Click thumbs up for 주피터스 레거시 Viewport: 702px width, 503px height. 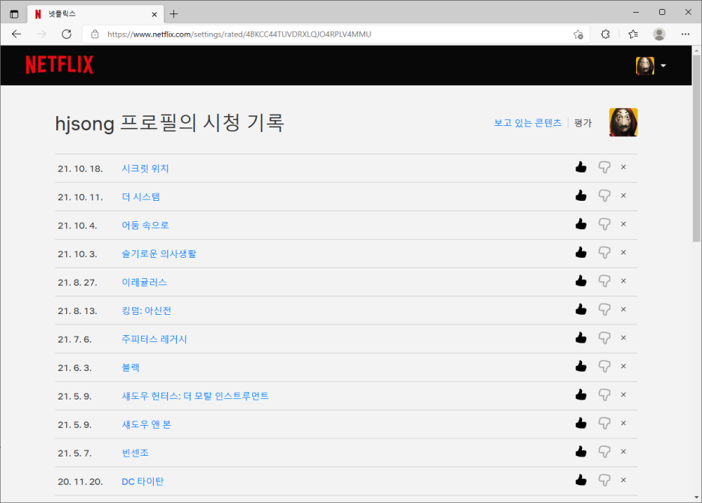click(580, 338)
